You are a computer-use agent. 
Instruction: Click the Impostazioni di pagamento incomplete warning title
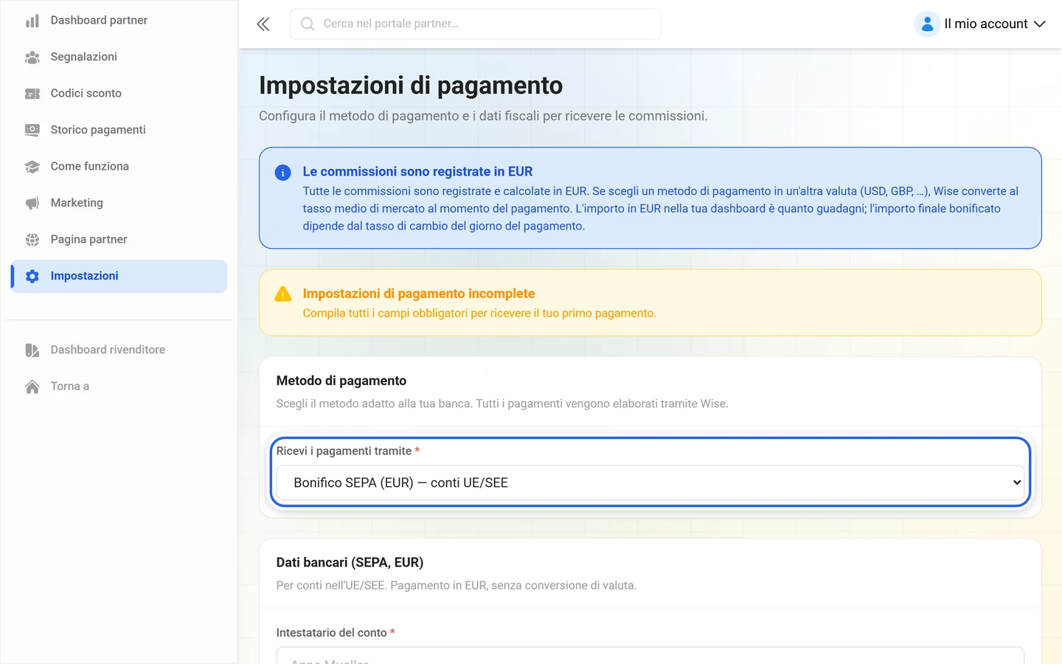419,294
